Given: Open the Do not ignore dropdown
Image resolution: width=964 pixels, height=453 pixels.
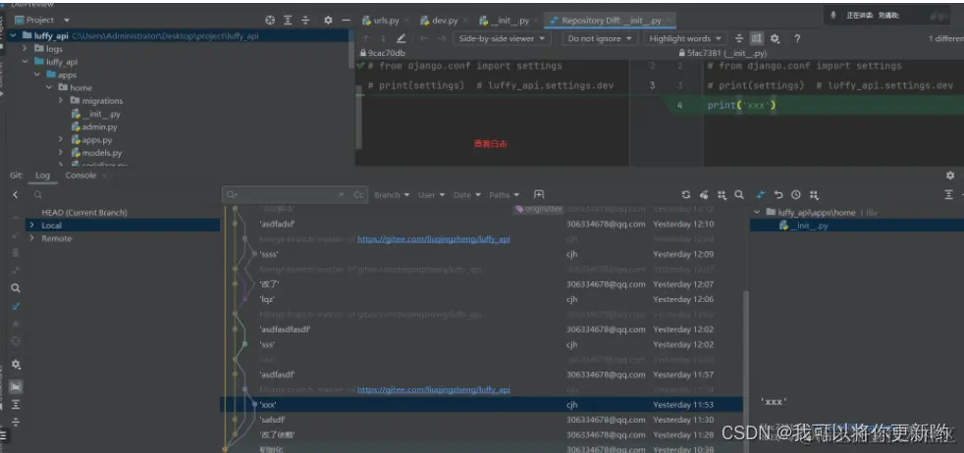Looking at the screenshot, I should 600,38.
